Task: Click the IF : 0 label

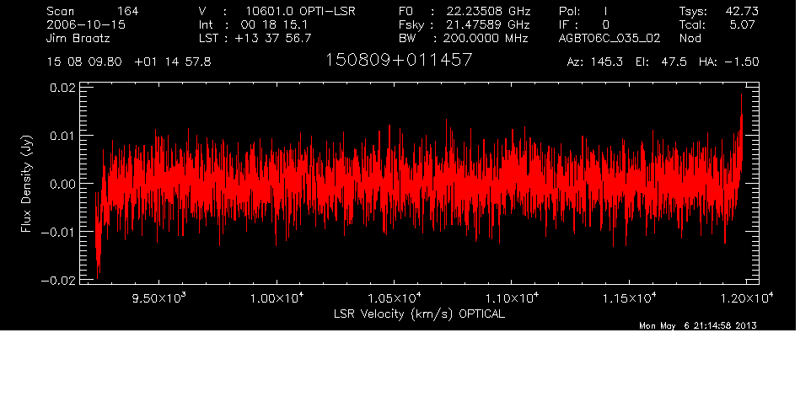Action: 584,24
